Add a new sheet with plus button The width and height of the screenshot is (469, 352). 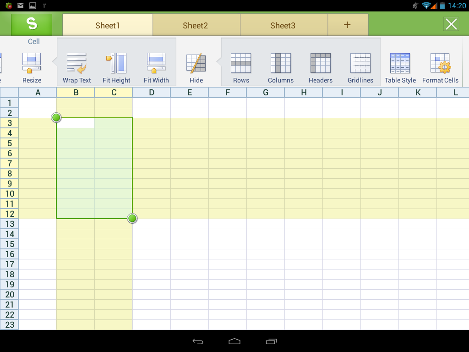(x=347, y=25)
